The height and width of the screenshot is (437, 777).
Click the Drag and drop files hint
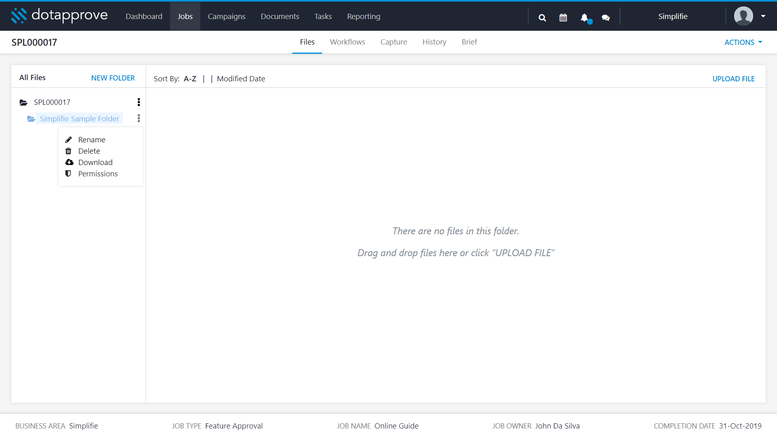click(456, 253)
